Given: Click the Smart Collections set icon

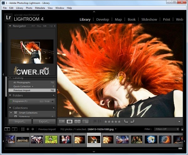Looking at the screenshot, I should click(x=16, y=113).
